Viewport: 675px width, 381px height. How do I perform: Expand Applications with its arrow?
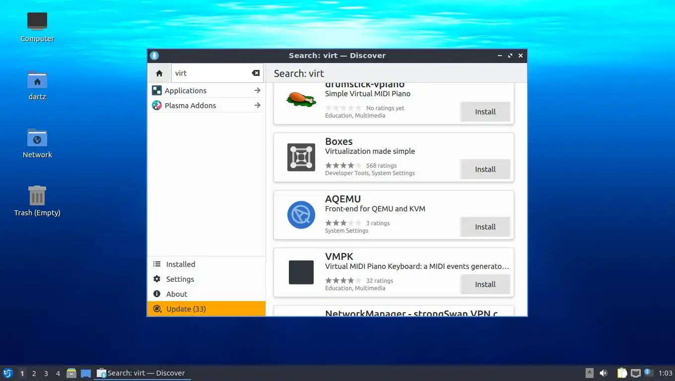point(257,90)
